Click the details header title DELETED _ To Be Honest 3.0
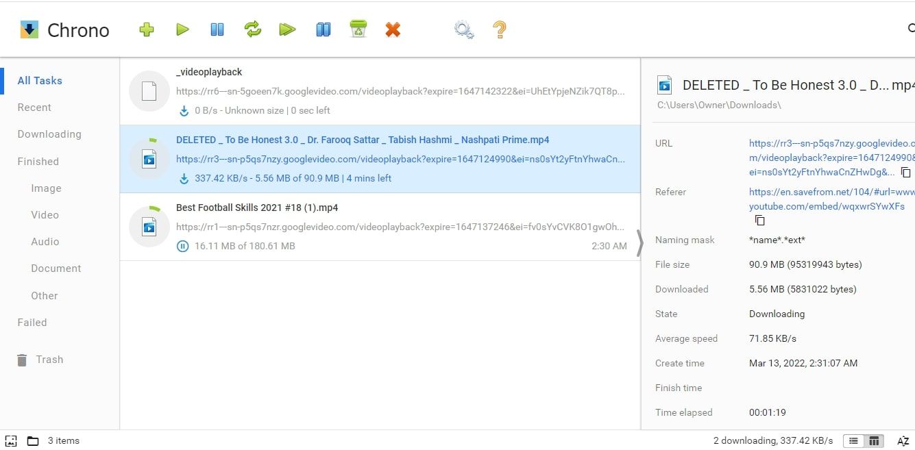 pos(798,85)
